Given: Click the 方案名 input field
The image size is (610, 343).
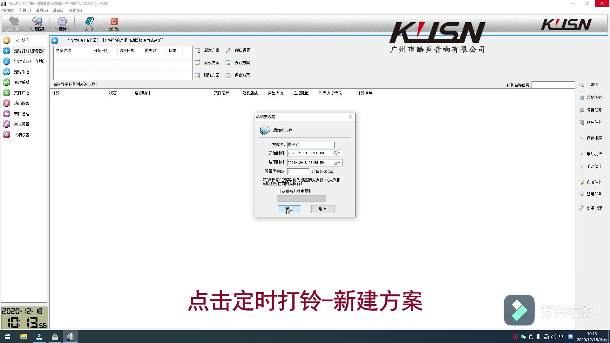Looking at the screenshot, I should pyautogui.click(x=311, y=145).
